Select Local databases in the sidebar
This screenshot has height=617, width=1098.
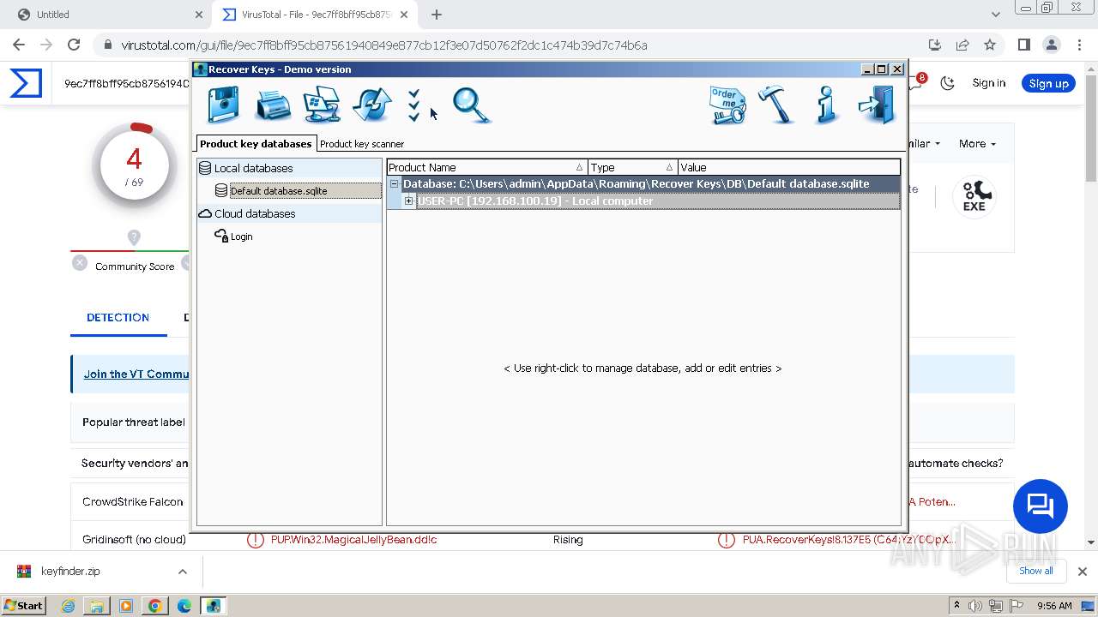[253, 168]
